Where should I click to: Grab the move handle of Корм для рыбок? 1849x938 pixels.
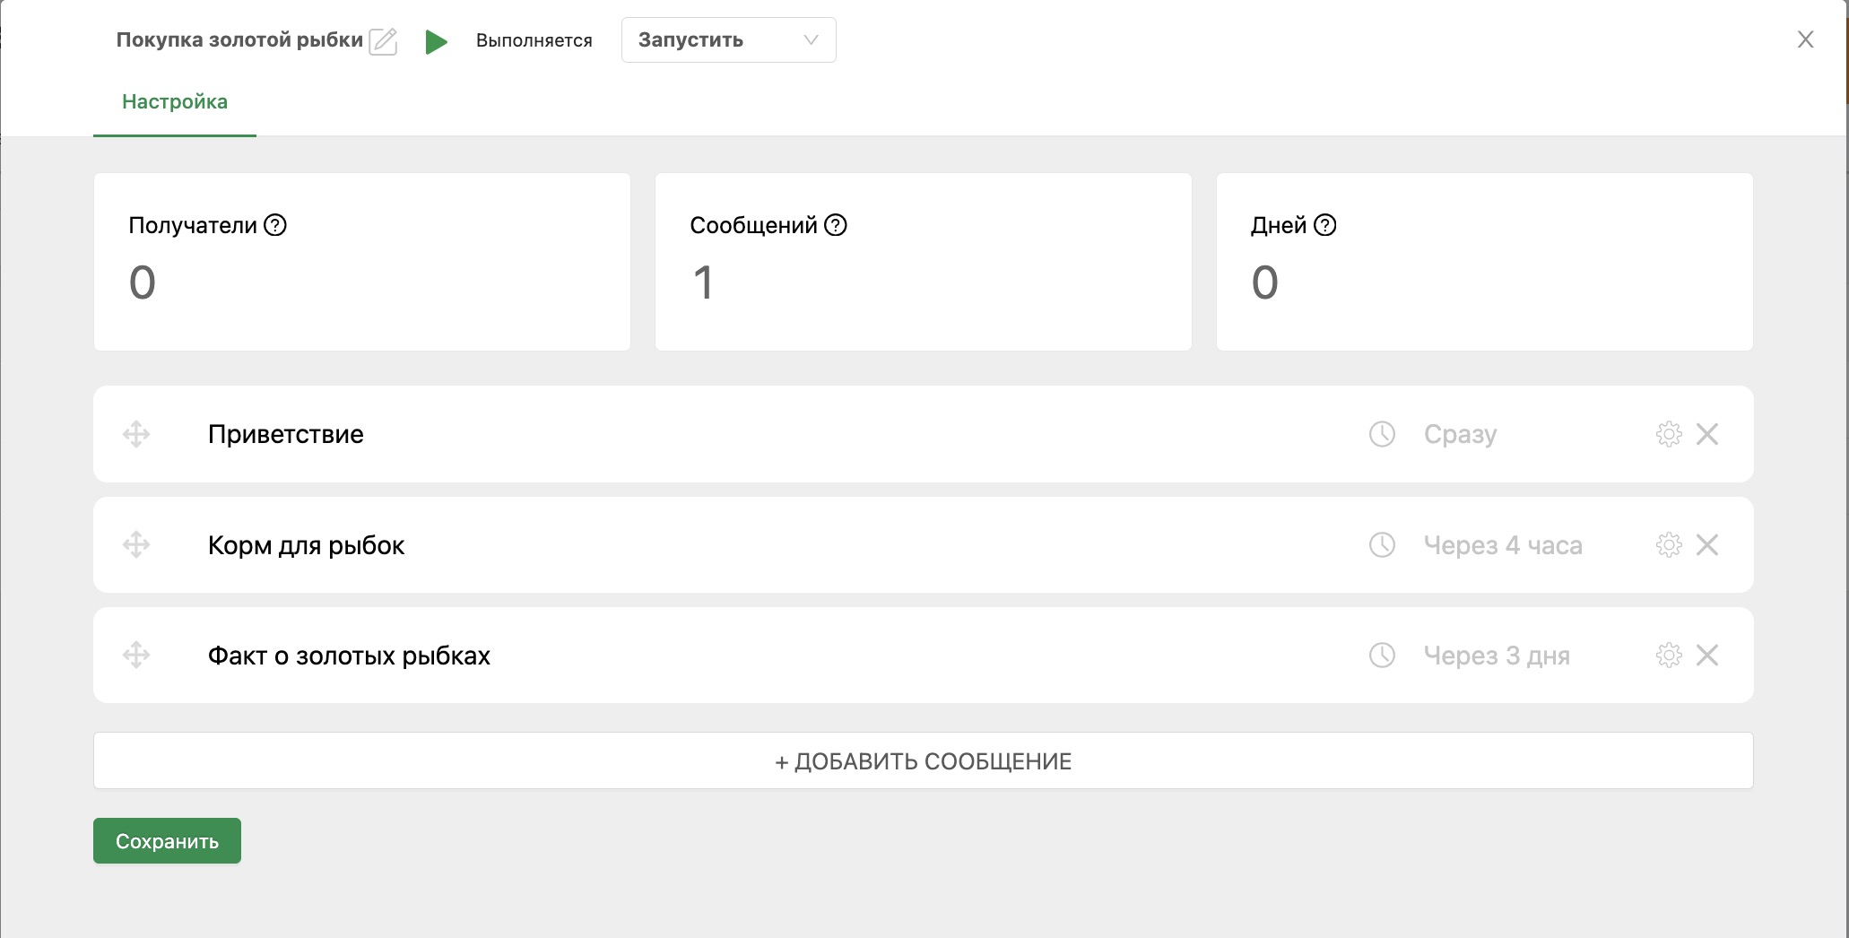(136, 544)
